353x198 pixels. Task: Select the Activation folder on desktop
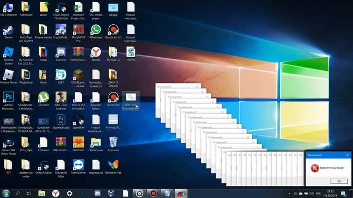coord(26,9)
